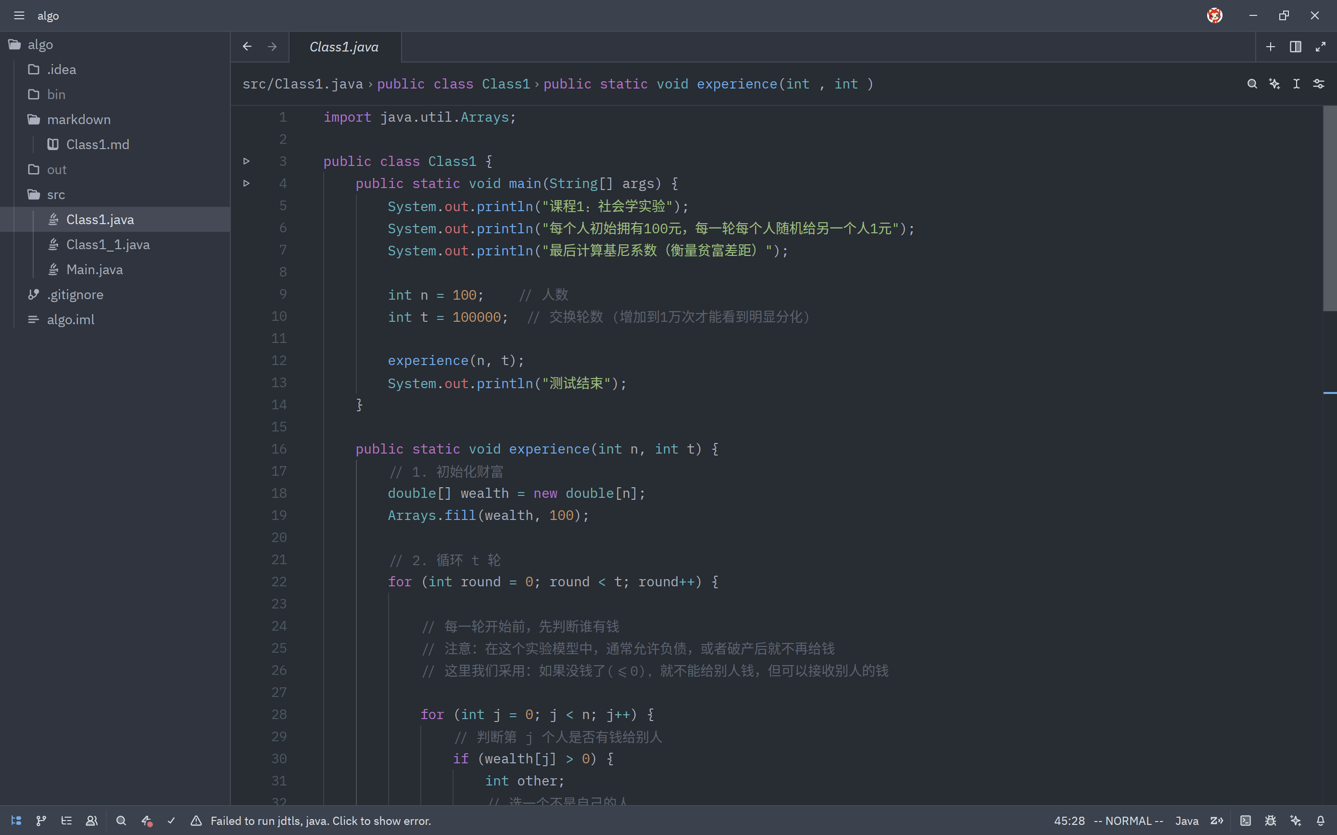Open the application hamburger menu

point(19,15)
